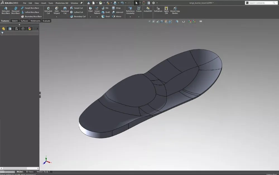279x175 pixels.
Task: Open the Move/Copy Bodies tool
Action: [175, 10]
